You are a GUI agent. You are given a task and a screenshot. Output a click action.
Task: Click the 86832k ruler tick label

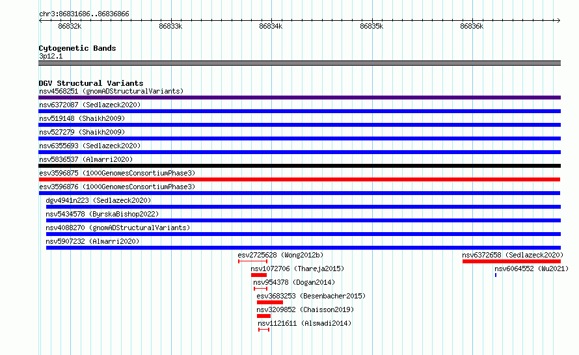coord(70,26)
